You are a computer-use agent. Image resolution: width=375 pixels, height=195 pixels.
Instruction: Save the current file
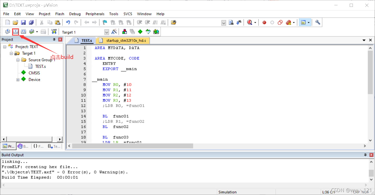click(x=23, y=22)
